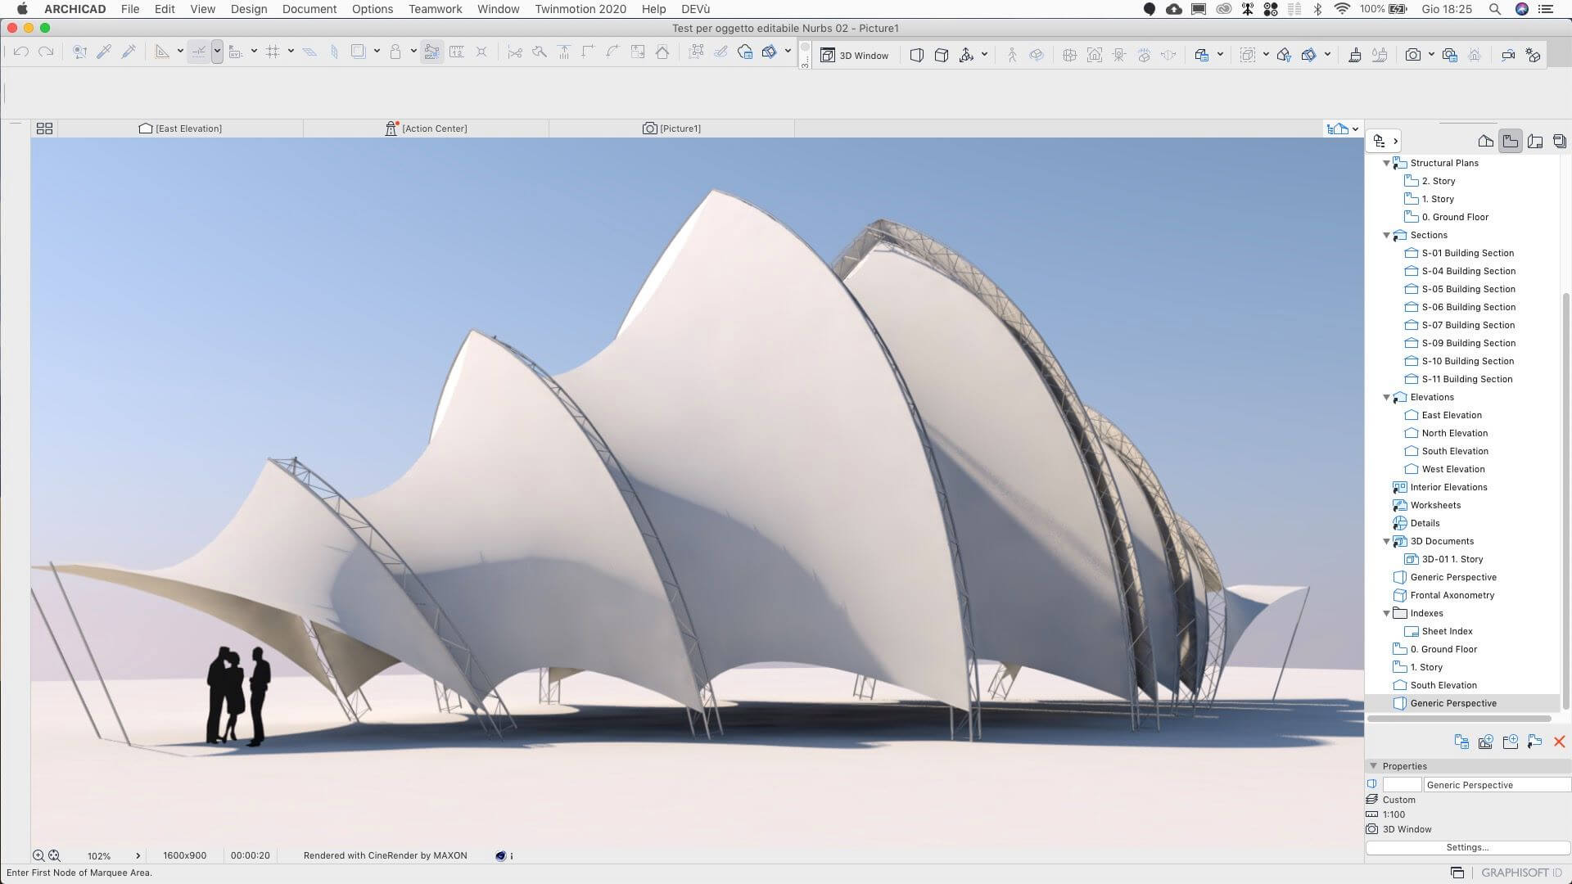Image resolution: width=1572 pixels, height=884 pixels.
Task: Click the red X delete icon in Navigator
Action: (x=1560, y=742)
